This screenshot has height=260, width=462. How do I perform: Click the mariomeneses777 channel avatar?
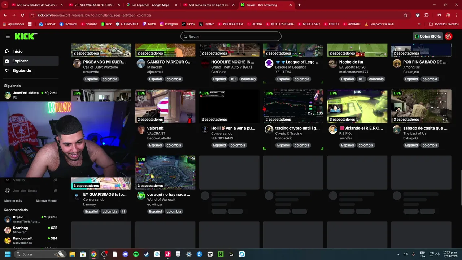pos(333,64)
